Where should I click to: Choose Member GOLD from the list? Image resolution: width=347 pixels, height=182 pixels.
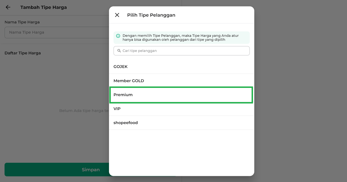tap(181, 81)
